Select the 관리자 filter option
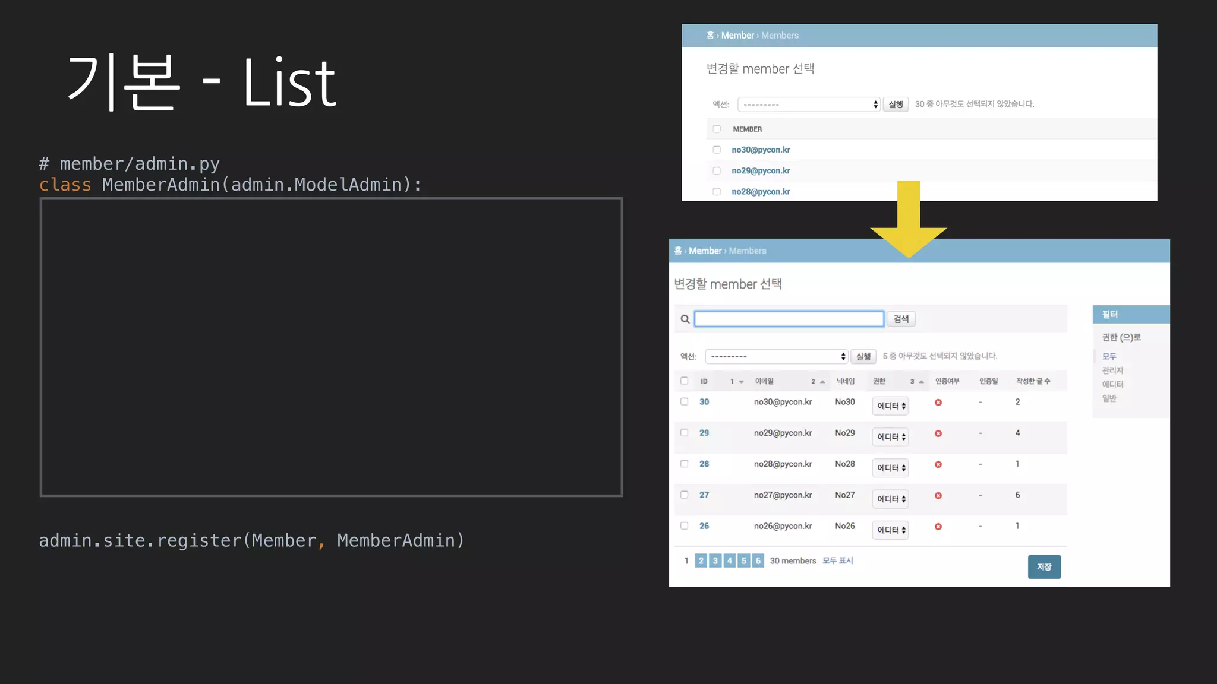 (x=1112, y=370)
